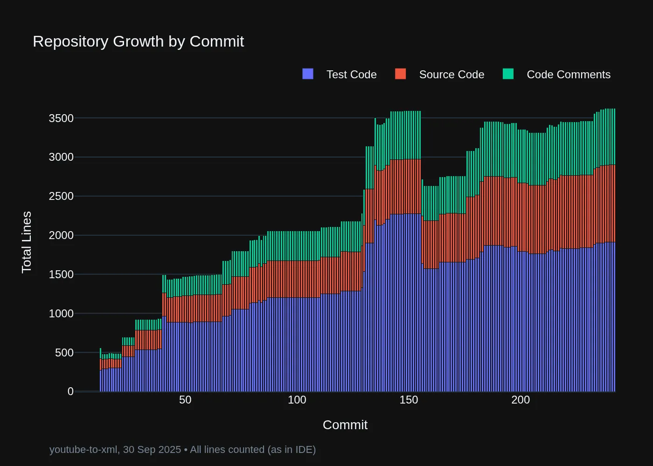Click the x-axis tick label 200
Image resolution: width=653 pixels, height=466 pixels.
coord(521,400)
